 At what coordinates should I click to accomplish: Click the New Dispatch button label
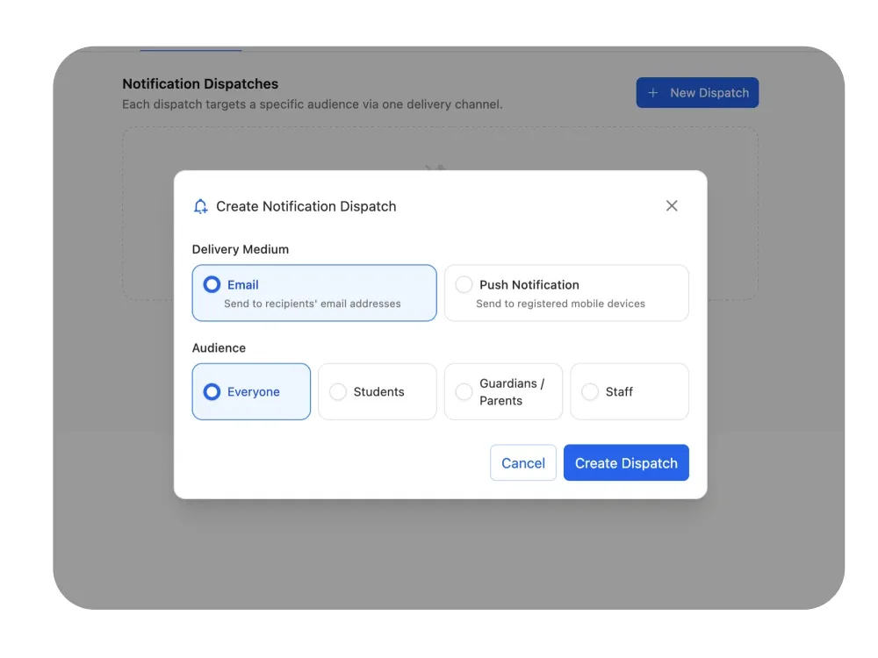coord(709,93)
